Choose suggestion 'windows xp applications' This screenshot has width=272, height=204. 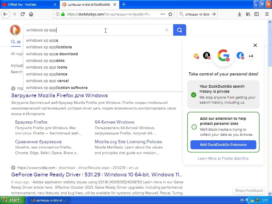[x=103, y=47]
